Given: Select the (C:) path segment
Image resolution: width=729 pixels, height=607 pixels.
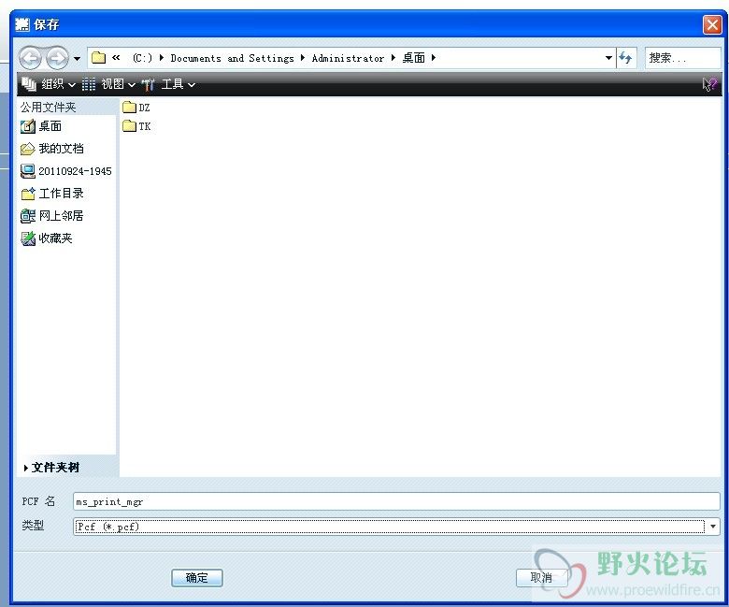Looking at the screenshot, I should click(142, 58).
